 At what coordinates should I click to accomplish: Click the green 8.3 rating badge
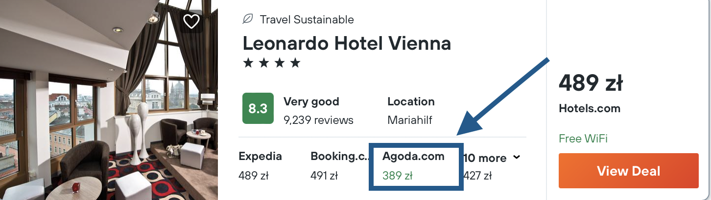click(x=258, y=108)
